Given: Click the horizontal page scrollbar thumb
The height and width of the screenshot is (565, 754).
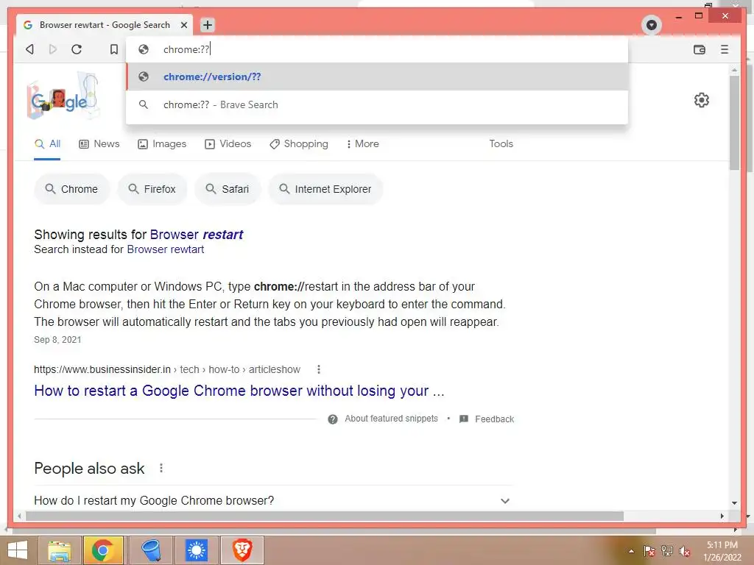Looking at the screenshot, I should point(325,516).
